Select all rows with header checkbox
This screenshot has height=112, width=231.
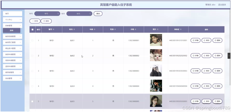(x=32, y=29)
